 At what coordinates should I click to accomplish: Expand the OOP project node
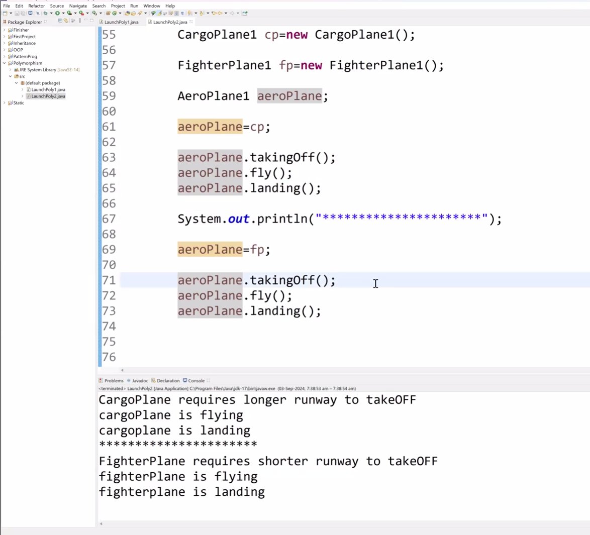4,50
